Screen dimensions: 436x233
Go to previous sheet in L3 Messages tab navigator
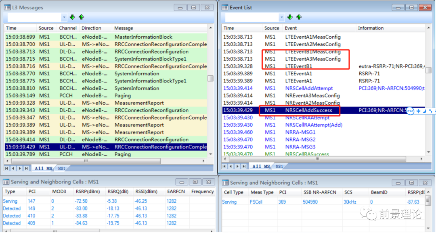(13, 168)
